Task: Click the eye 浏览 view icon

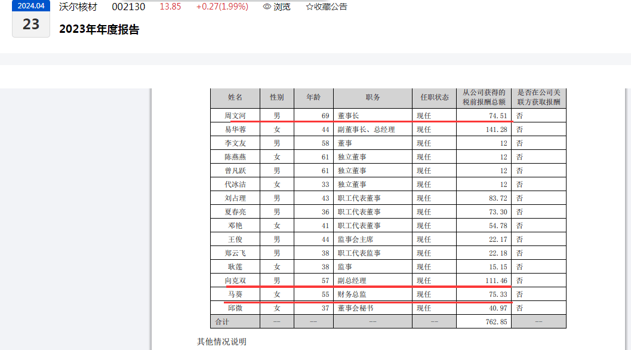Action: click(267, 7)
